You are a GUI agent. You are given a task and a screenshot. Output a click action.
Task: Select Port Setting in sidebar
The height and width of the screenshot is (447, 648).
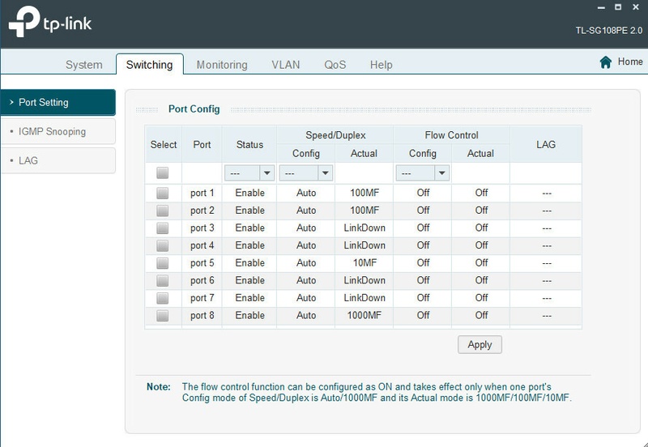pos(58,102)
